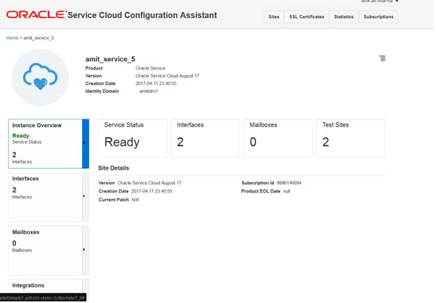Screen dimensions: 436x303
Task: Expand the Instance Overview arrow bar
Action: coord(86,144)
